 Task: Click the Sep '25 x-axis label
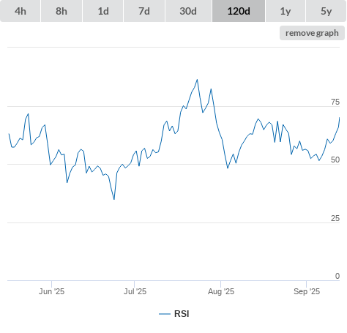pos(307,291)
